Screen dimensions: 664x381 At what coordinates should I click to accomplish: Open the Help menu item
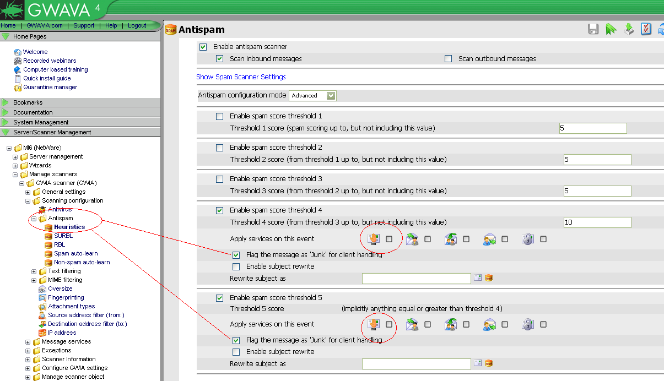click(111, 25)
